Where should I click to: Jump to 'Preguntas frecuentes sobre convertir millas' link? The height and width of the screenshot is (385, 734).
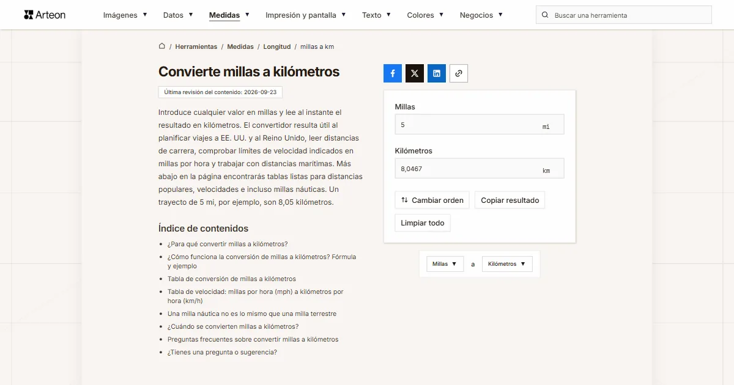click(x=253, y=339)
